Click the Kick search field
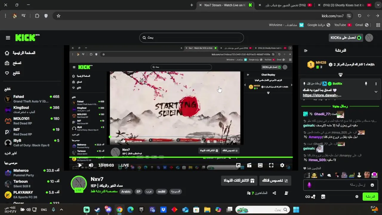The image size is (382, 215). 192,38
